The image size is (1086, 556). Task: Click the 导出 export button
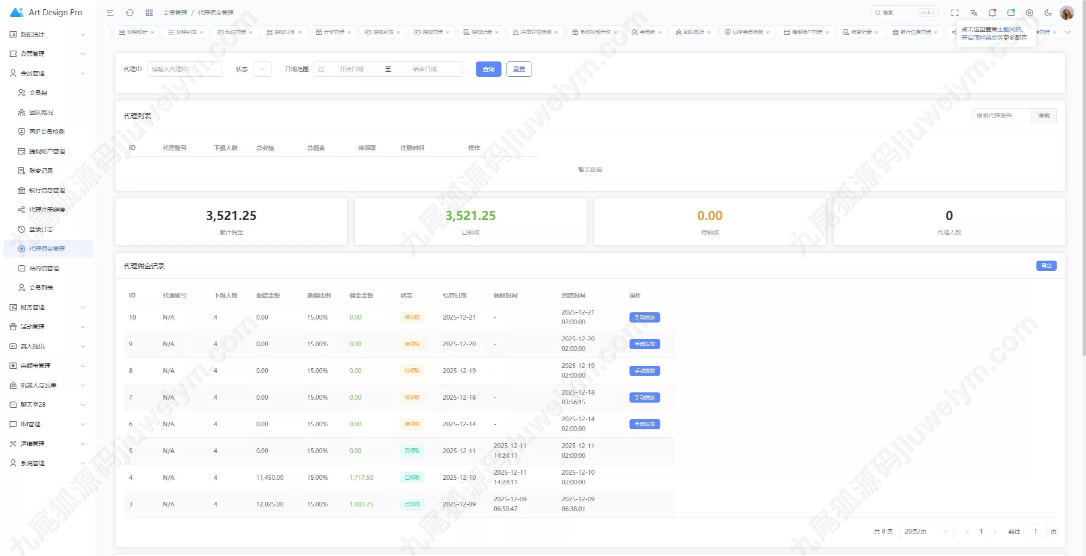click(x=1046, y=266)
